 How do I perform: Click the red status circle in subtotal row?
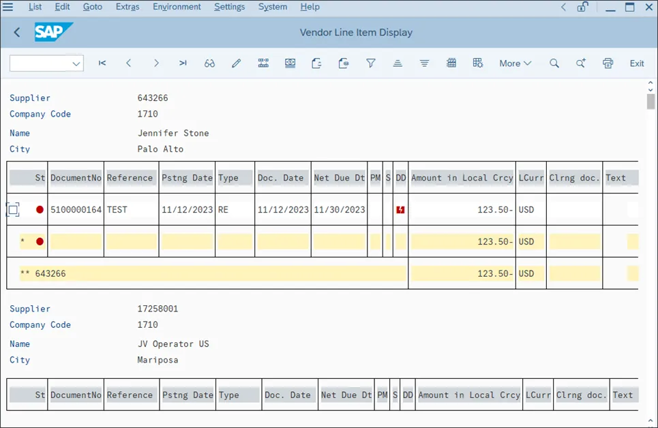(40, 241)
